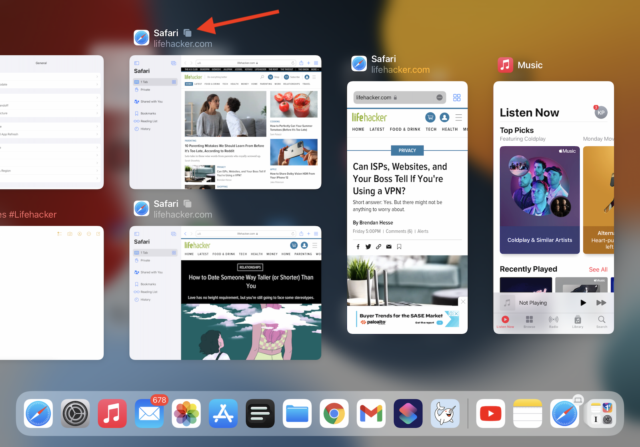Image resolution: width=640 pixels, height=447 pixels.
Task: Skip forward in the Music mini player
Action: 601,303
